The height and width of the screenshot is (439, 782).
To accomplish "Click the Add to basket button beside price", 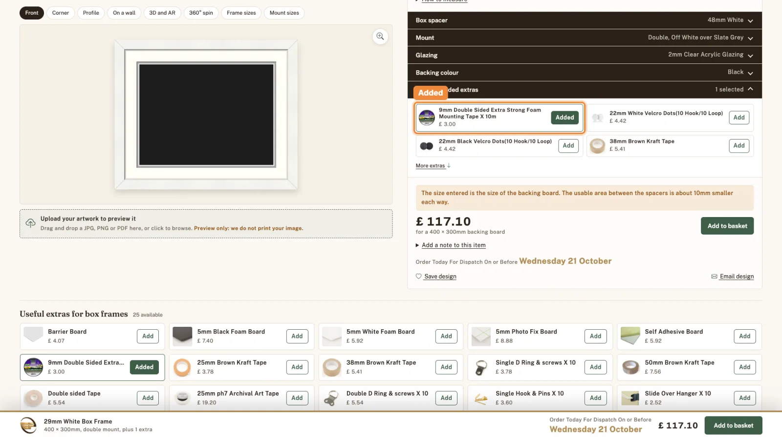I will pyautogui.click(x=727, y=226).
